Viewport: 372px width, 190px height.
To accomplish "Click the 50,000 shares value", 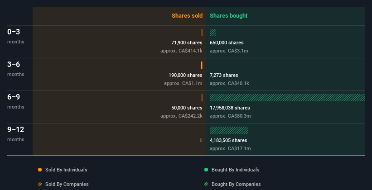I will [x=187, y=108].
